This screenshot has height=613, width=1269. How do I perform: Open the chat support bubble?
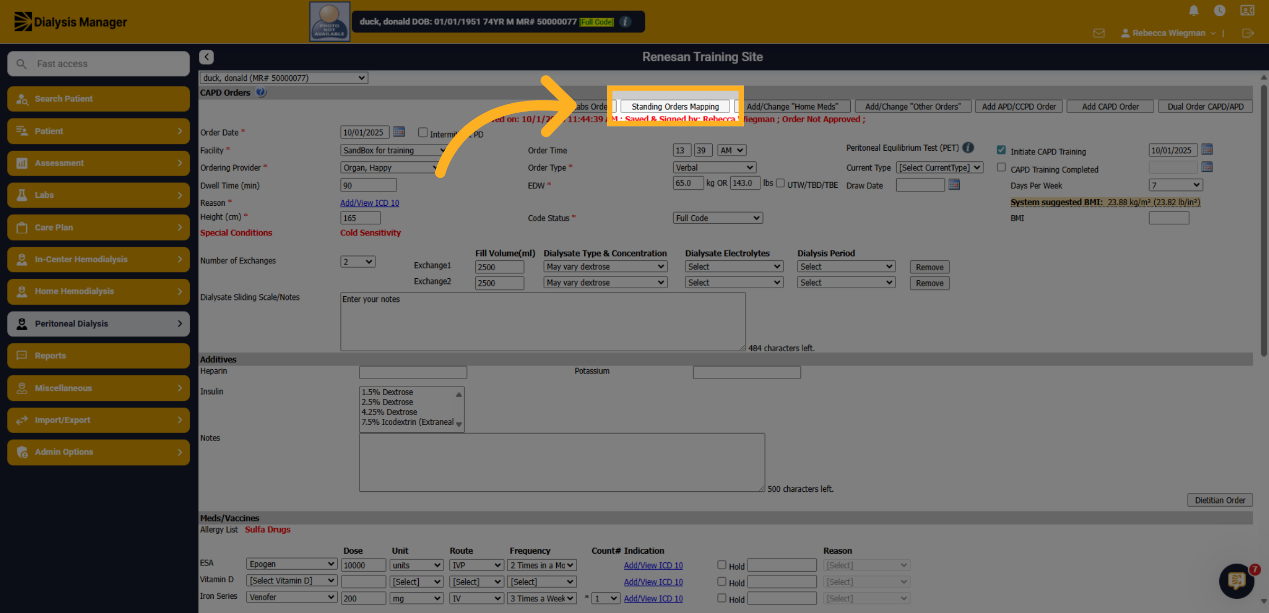tap(1237, 581)
